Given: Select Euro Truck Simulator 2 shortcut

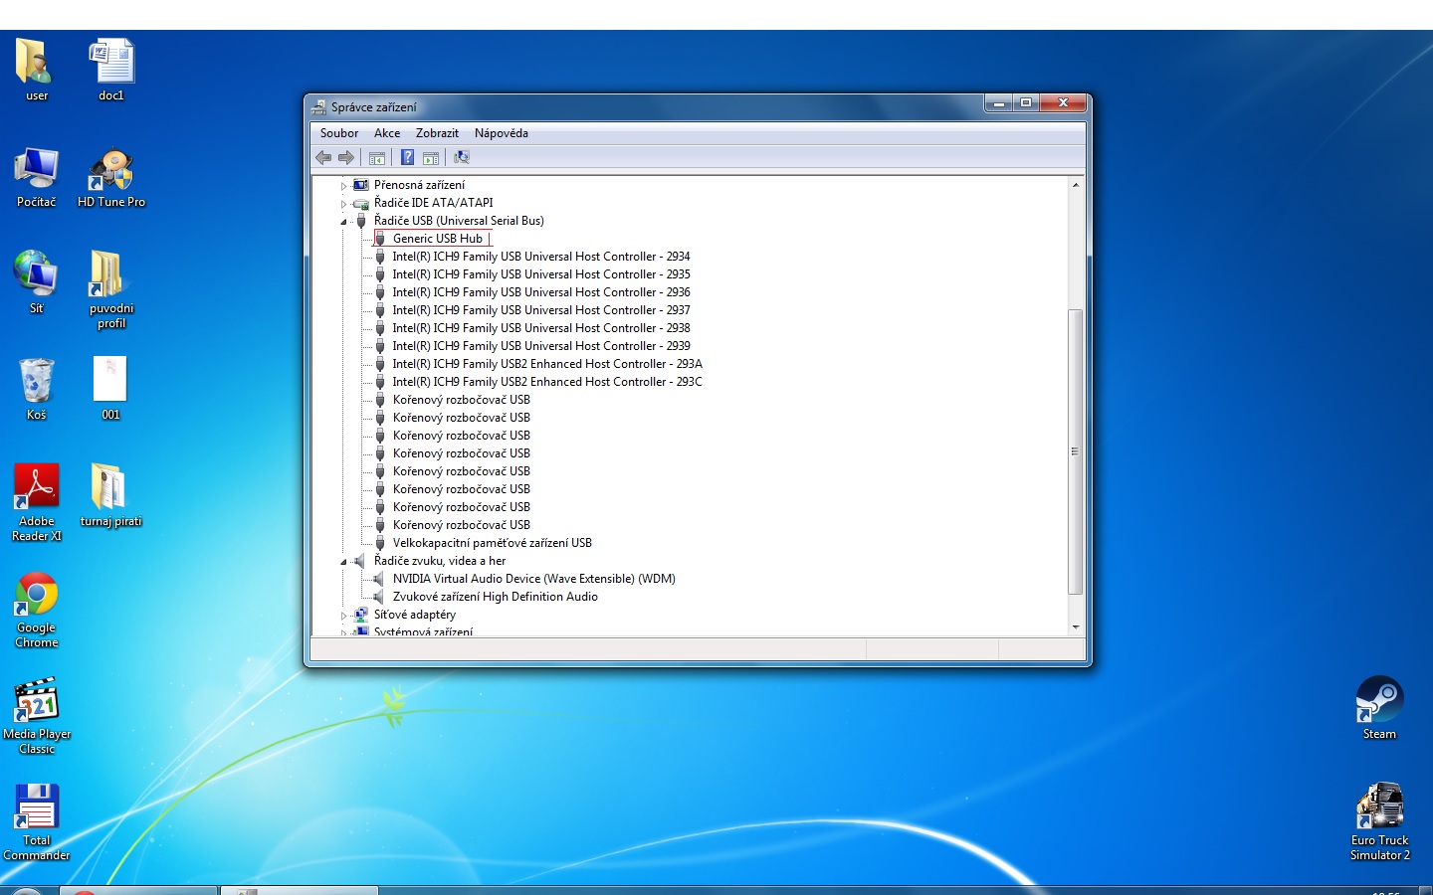Looking at the screenshot, I should 1379,806.
